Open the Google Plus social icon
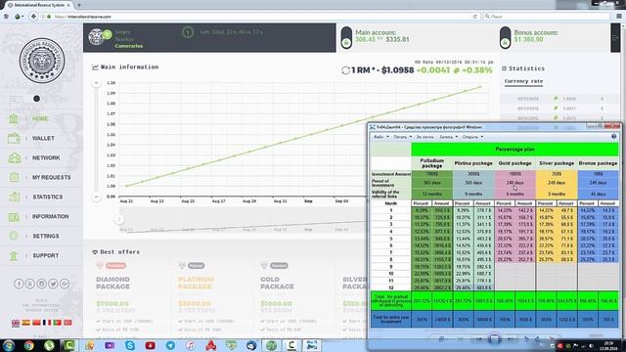Screen dimensions: 626x352 coord(65,284)
